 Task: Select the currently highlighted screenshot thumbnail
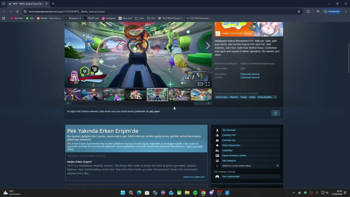(157, 94)
